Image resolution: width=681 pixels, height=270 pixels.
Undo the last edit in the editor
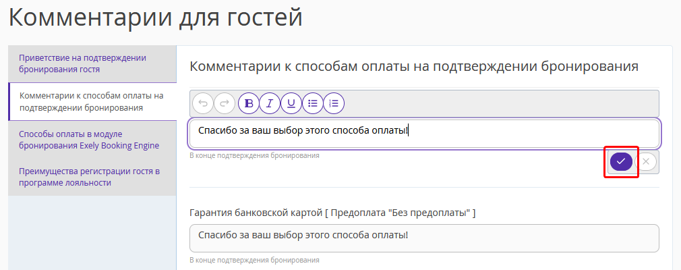203,103
